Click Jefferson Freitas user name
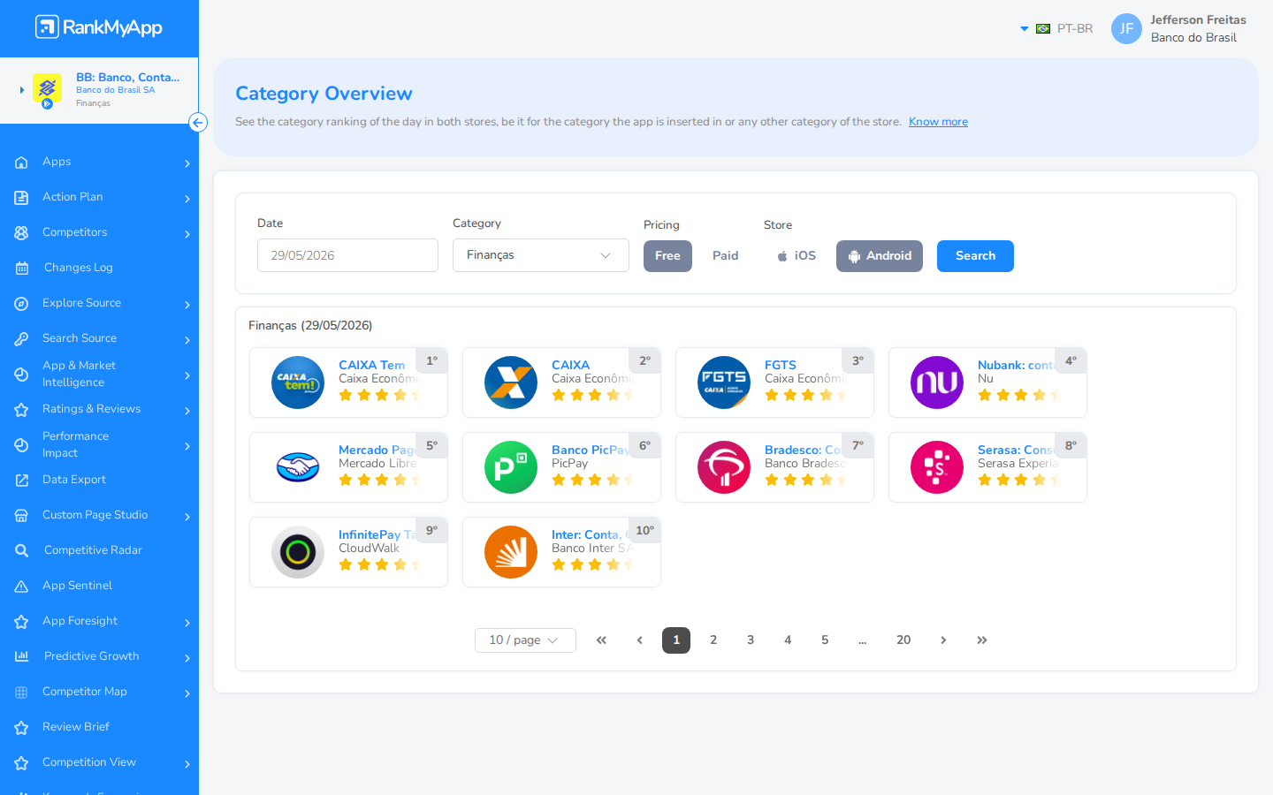1273x795 pixels. click(x=1198, y=19)
